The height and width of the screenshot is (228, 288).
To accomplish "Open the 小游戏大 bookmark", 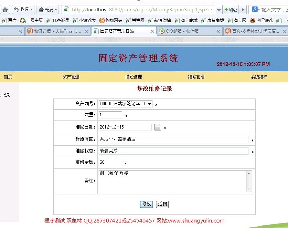I will (84, 20).
